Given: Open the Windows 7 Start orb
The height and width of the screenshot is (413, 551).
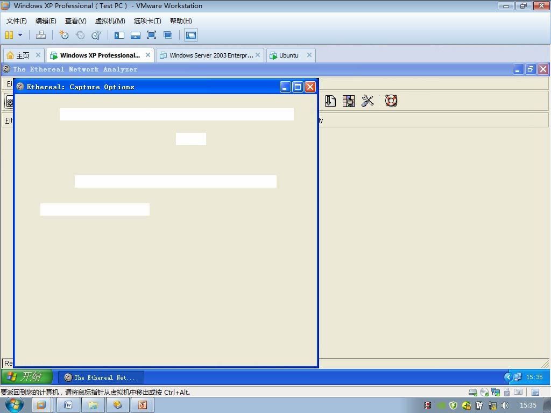Looking at the screenshot, I should tap(15, 405).
